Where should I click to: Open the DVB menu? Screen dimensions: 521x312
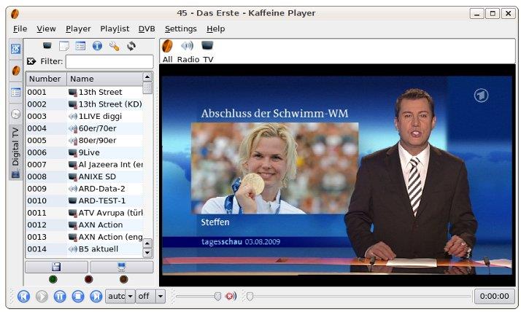pyautogui.click(x=147, y=29)
